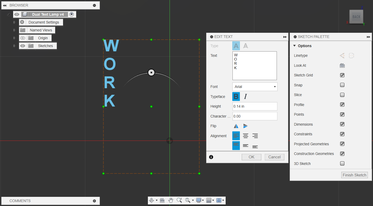Flip the text vertically

(245, 126)
